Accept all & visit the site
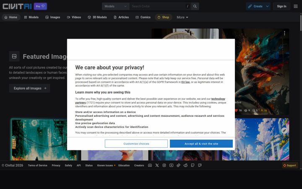The width and height of the screenshot is (302, 189). click(x=201, y=144)
